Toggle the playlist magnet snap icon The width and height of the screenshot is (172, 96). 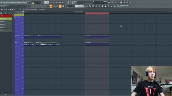coord(2,10)
